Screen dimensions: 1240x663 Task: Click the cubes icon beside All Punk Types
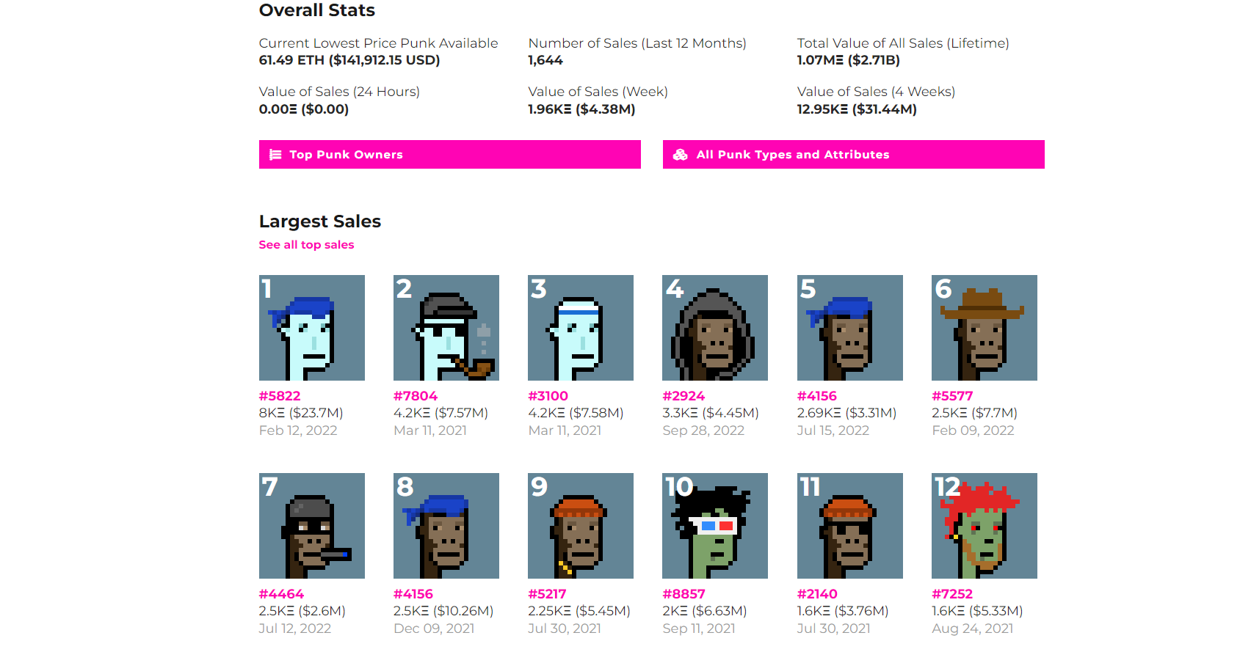click(x=681, y=155)
